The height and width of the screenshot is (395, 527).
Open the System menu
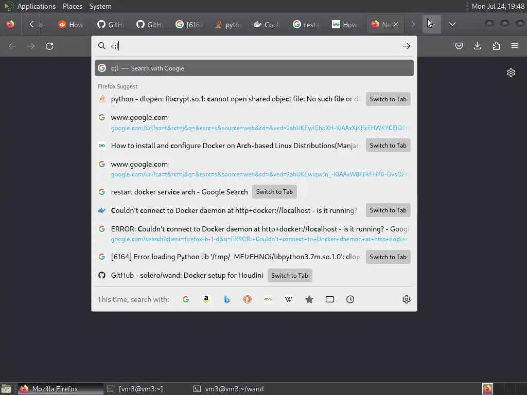click(100, 6)
